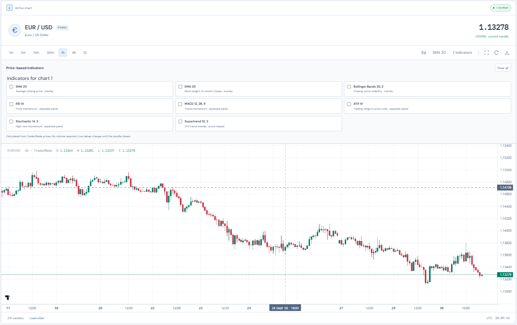
Task: Click the Live feed status badge
Action: pyautogui.click(x=501, y=8)
